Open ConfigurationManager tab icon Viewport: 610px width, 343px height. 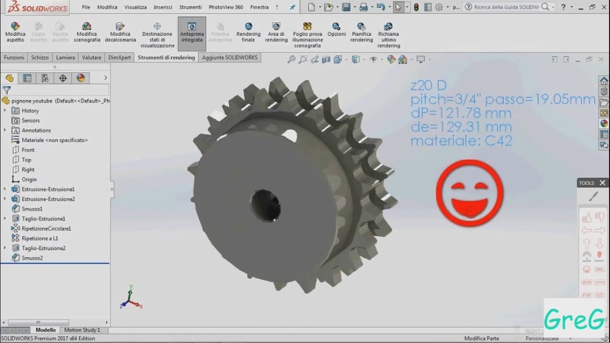pos(45,78)
